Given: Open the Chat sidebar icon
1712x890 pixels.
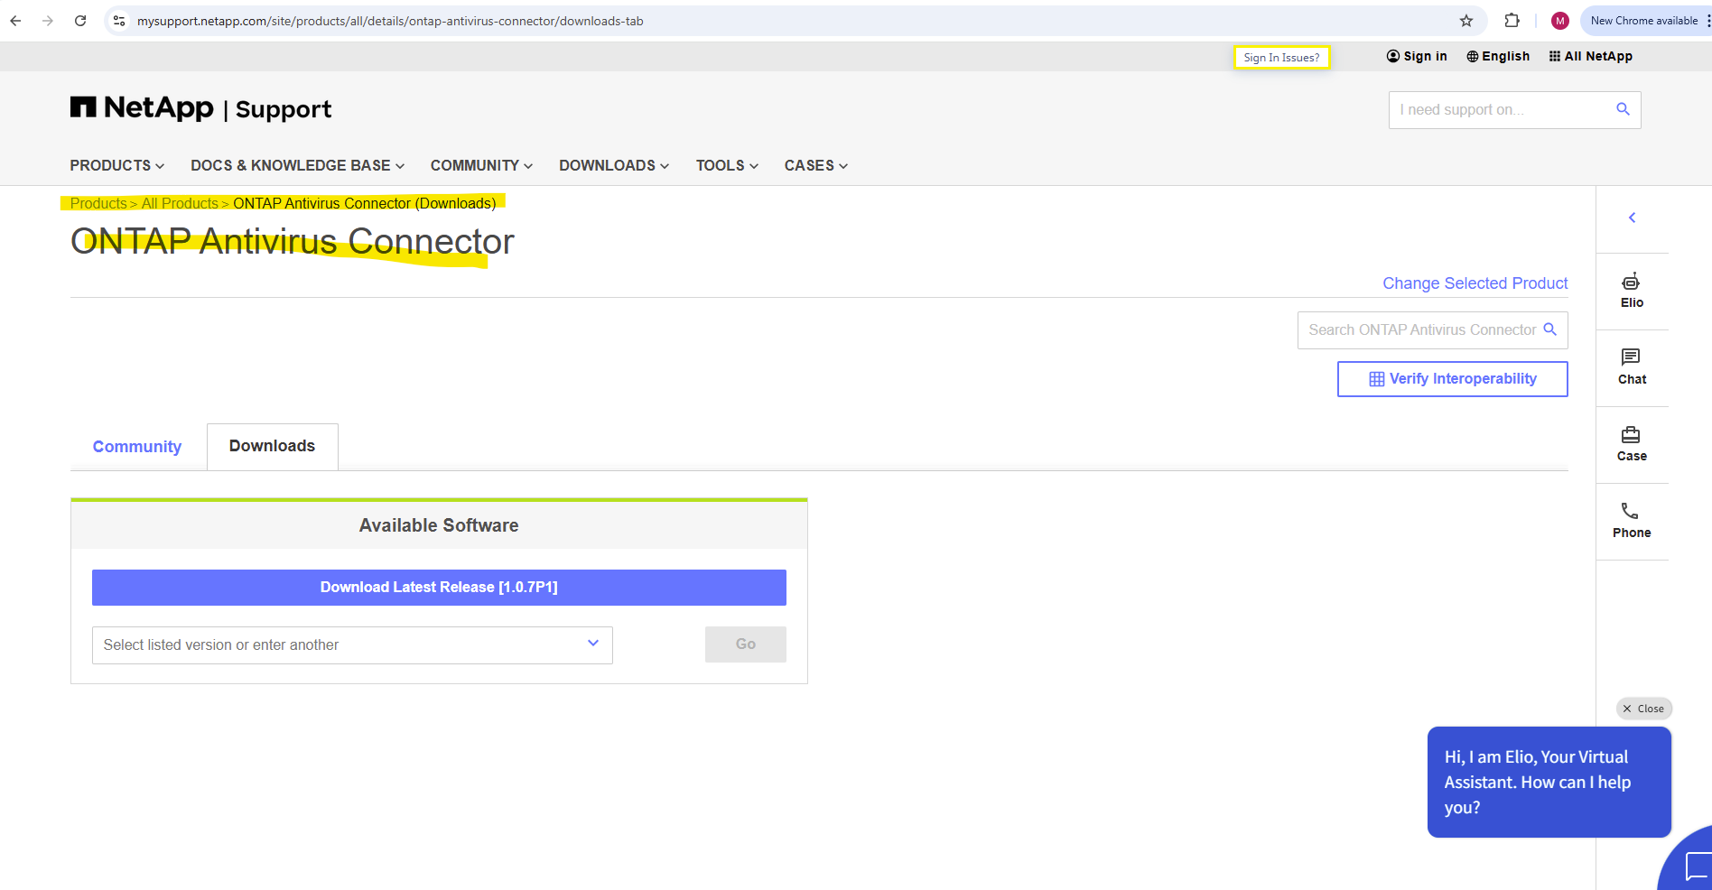Looking at the screenshot, I should pyautogui.click(x=1632, y=367).
